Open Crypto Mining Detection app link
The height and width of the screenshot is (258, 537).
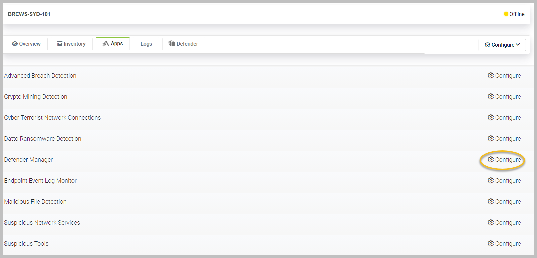pyautogui.click(x=36, y=97)
